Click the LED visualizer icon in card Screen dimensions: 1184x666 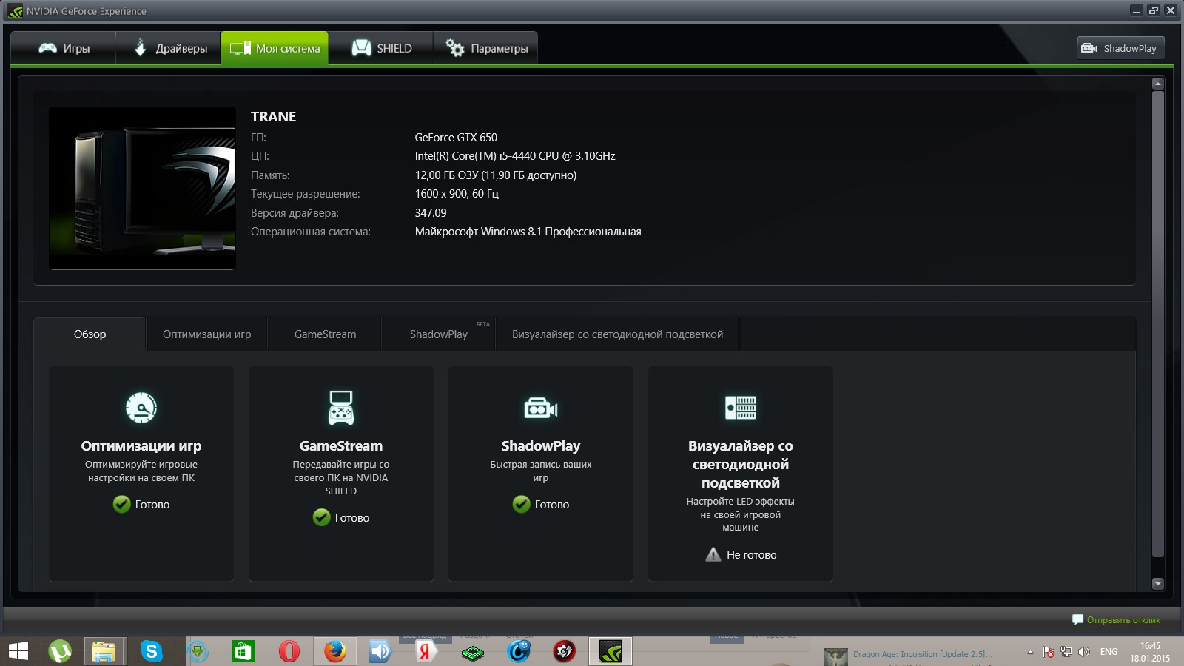pyautogui.click(x=741, y=408)
